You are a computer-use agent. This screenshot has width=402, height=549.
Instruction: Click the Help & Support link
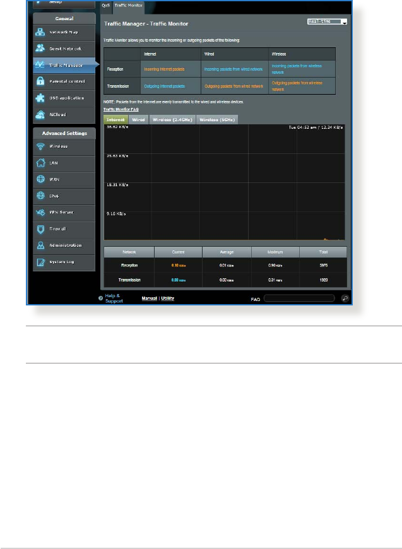coord(114,298)
